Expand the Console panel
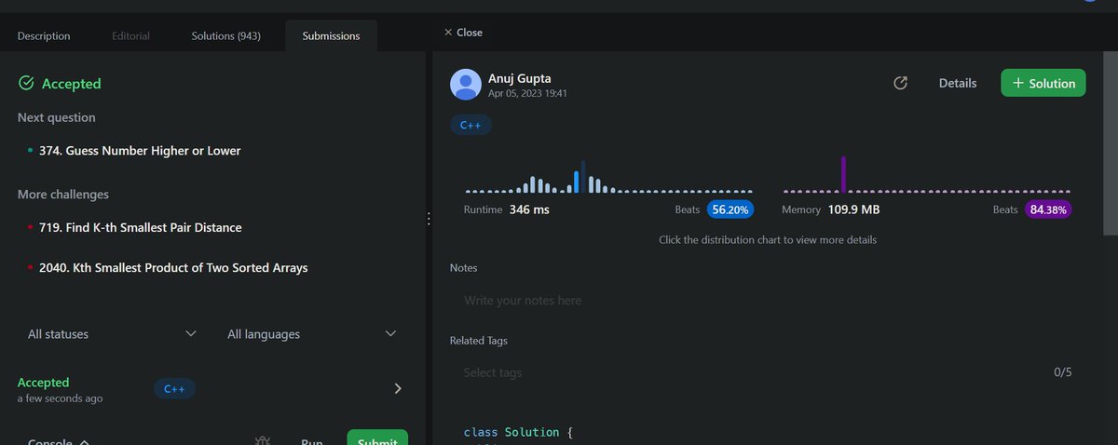 click(59, 441)
